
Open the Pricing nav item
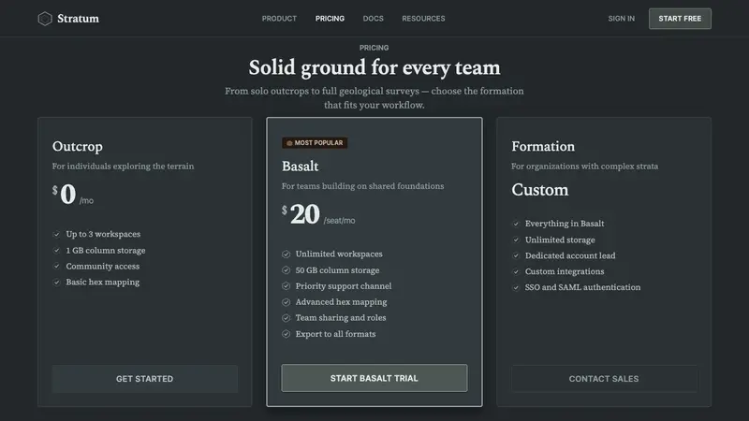click(x=330, y=19)
